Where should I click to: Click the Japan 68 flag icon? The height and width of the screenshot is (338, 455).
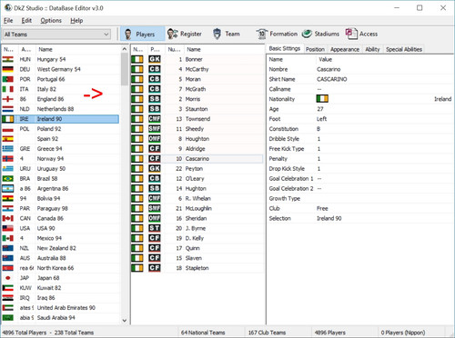pyautogui.click(x=8, y=278)
